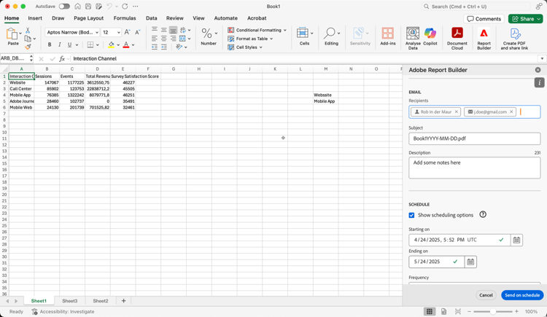Open Copilot from the ribbon
The image size is (547, 317).
point(430,36)
